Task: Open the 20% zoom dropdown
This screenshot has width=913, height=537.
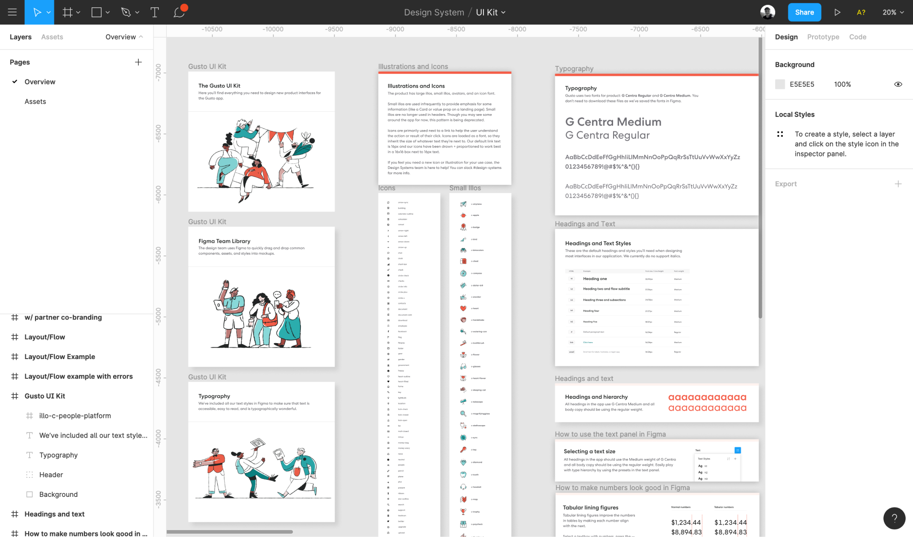Action: 892,12
